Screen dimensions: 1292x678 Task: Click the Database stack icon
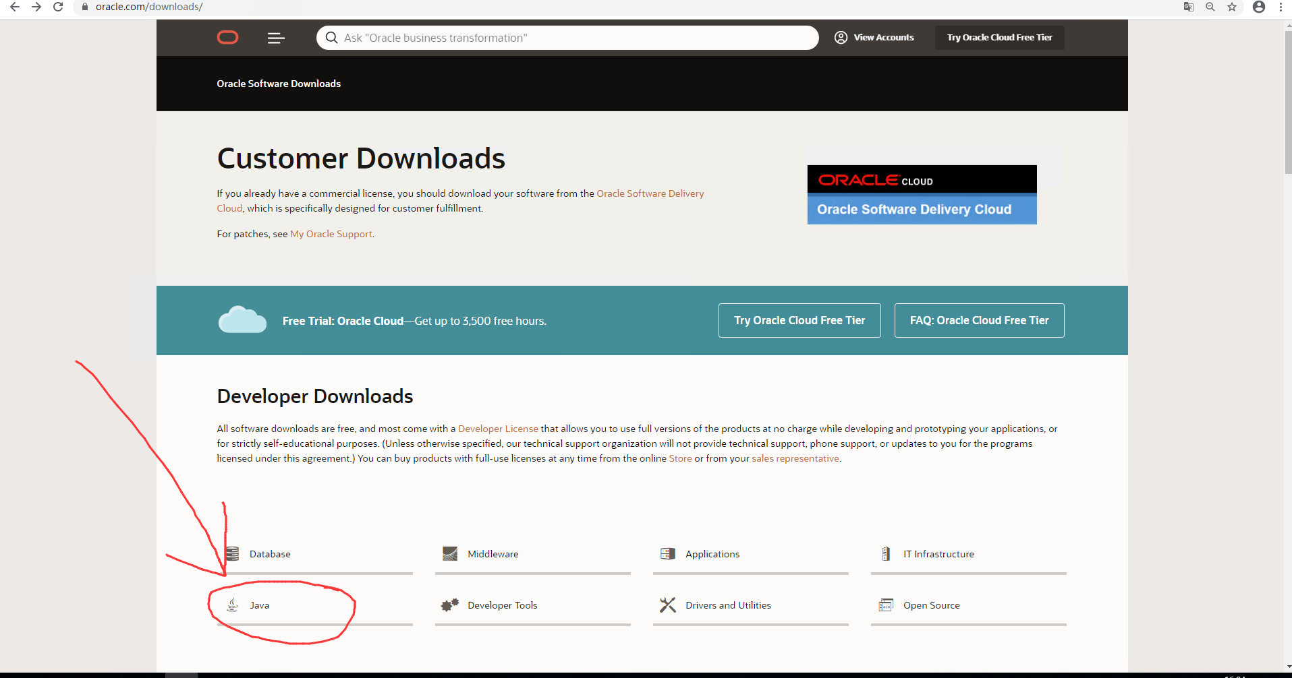click(233, 554)
